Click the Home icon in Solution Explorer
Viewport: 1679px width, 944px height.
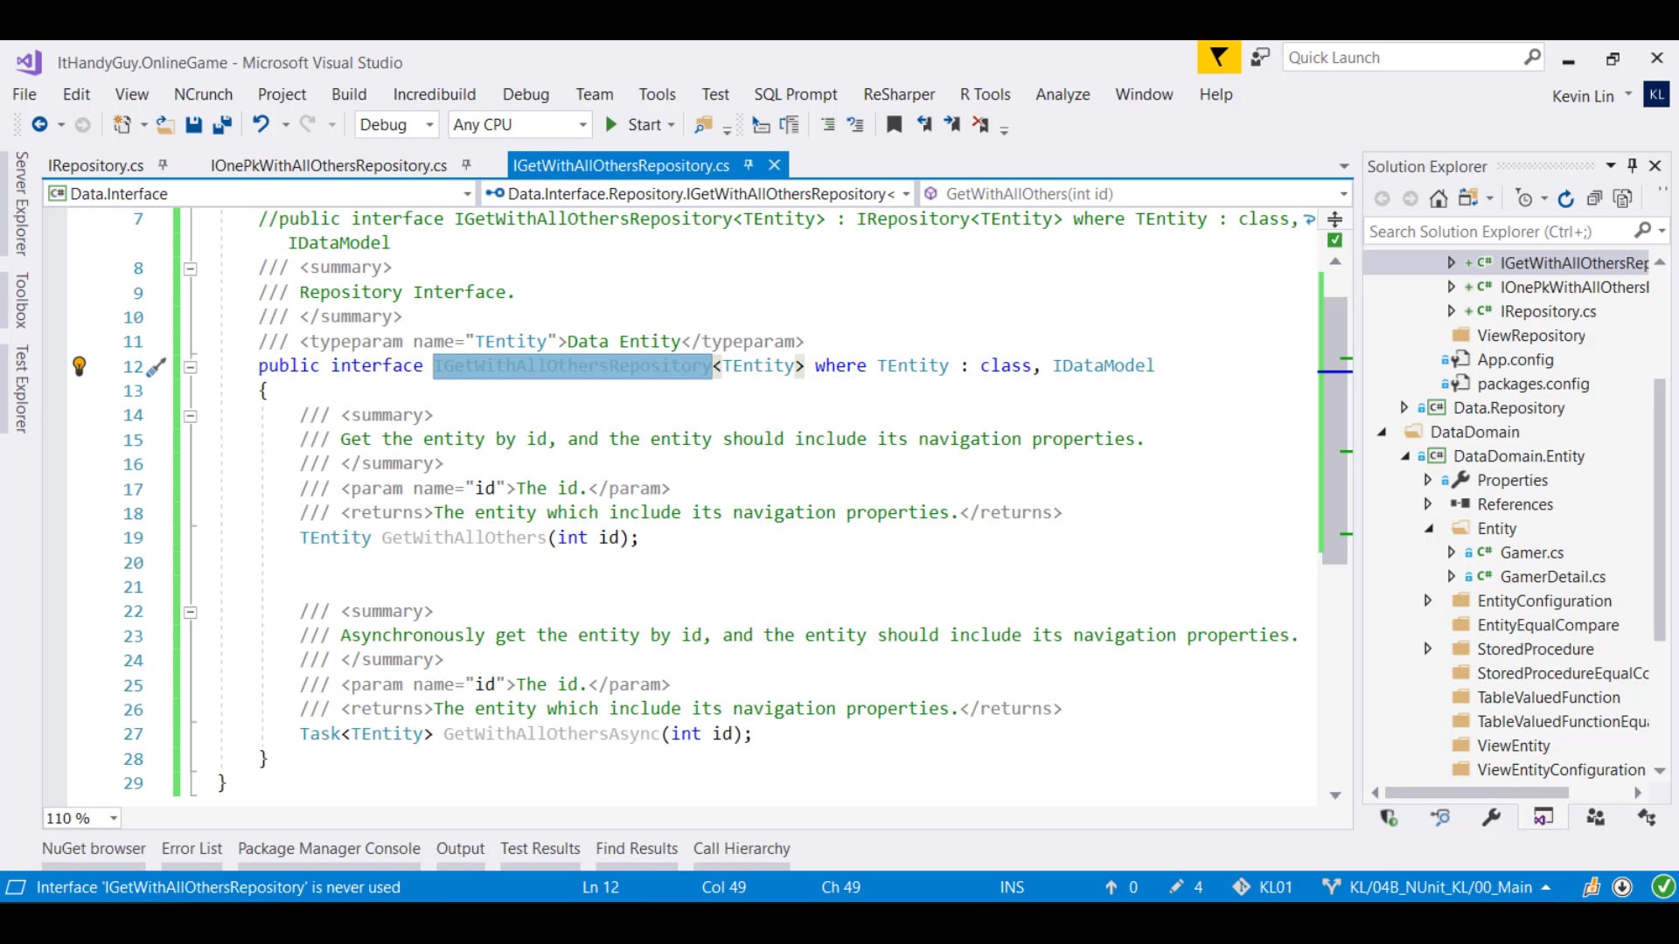(x=1439, y=198)
